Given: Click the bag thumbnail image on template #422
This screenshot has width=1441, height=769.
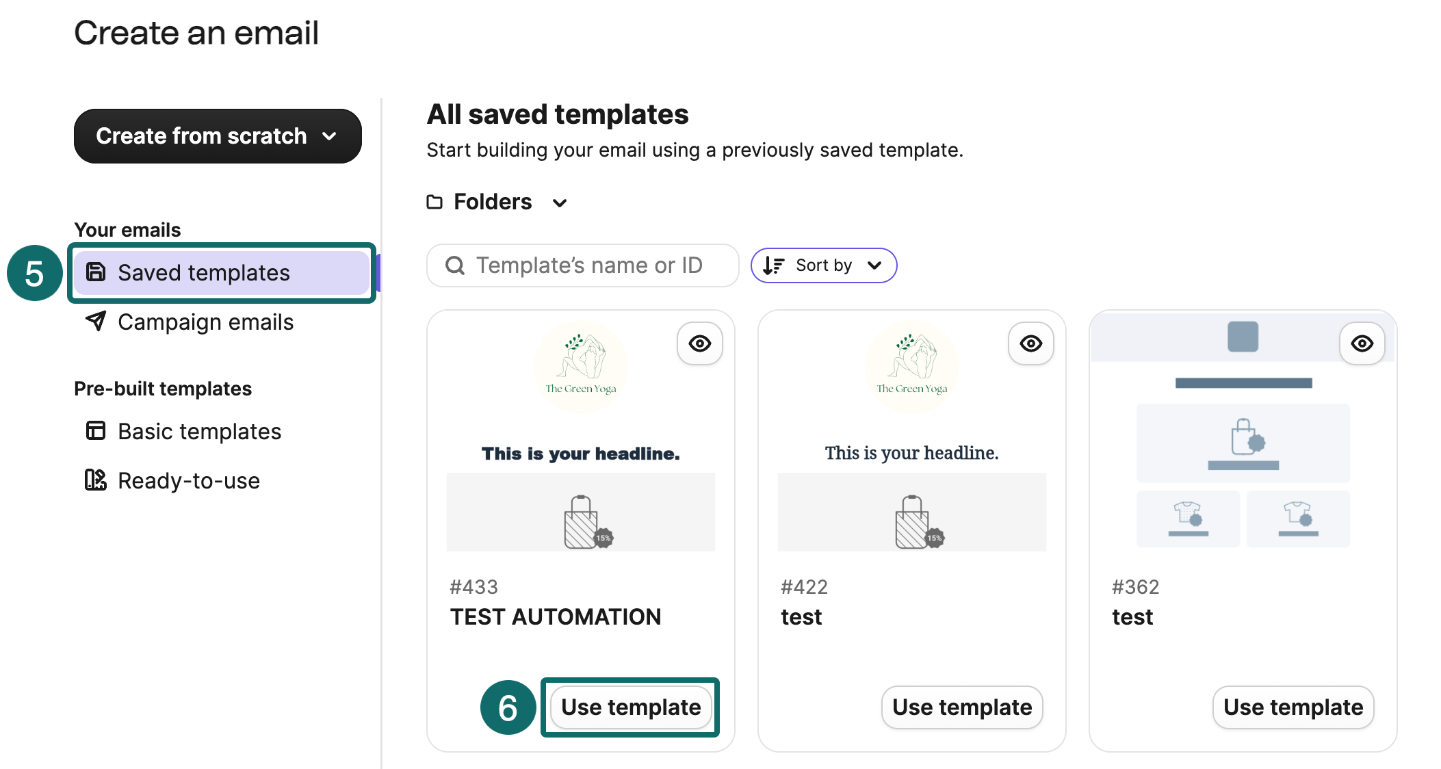Looking at the screenshot, I should 911,512.
